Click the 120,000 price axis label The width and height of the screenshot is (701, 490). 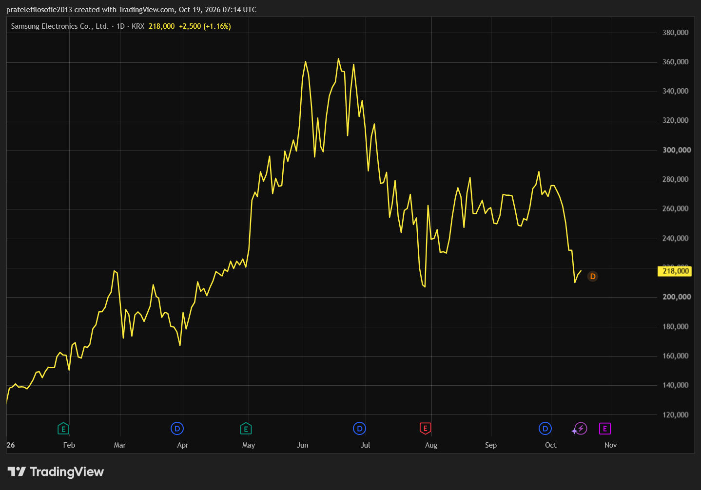click(675, 415)
